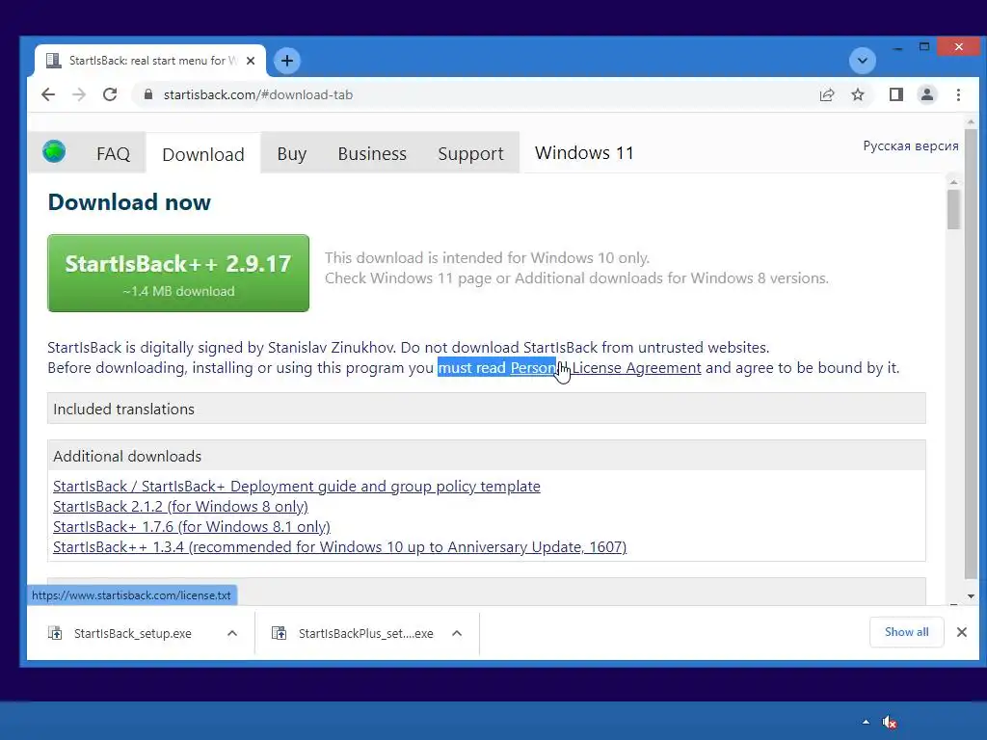
Task: Click the muted volume tray icon
Action: (x=889, y=723)
